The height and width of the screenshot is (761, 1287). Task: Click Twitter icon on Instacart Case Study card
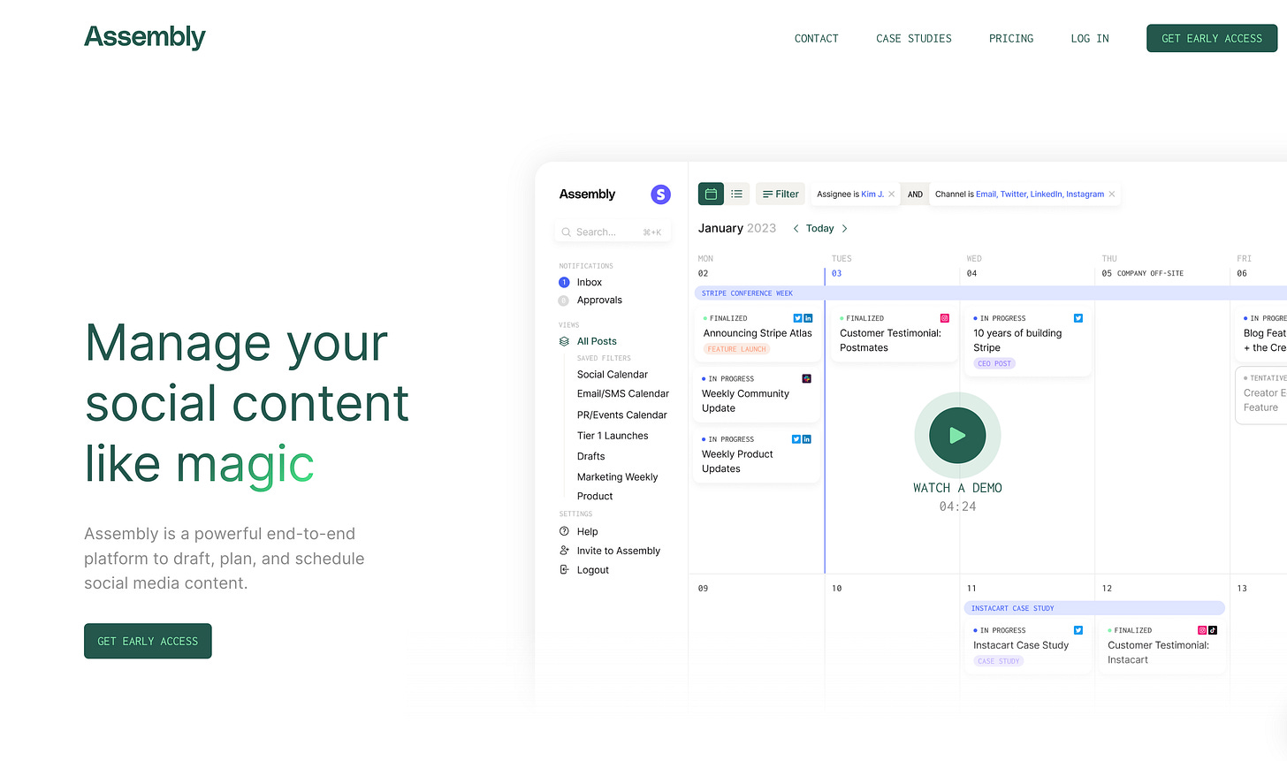click(1078, 630)
